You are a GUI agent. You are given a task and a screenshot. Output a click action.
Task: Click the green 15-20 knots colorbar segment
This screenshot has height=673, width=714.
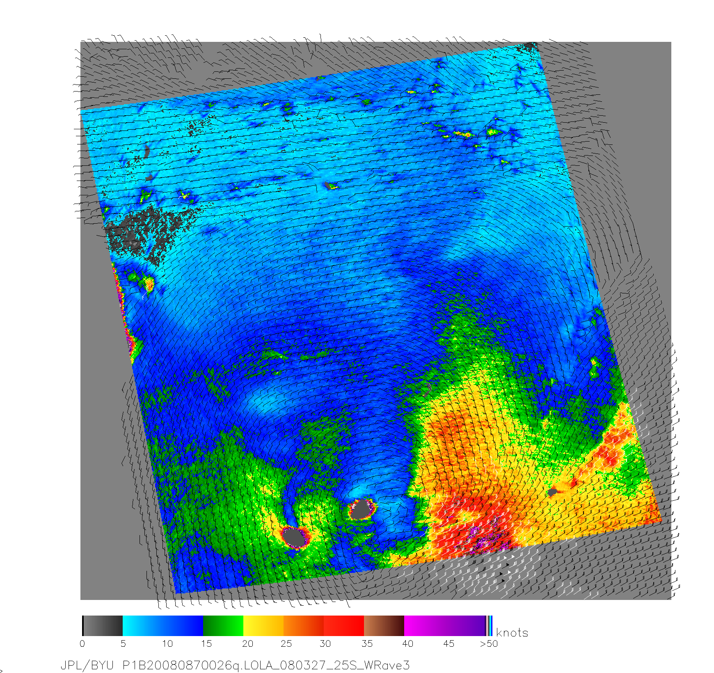click(x=223, y=626)
